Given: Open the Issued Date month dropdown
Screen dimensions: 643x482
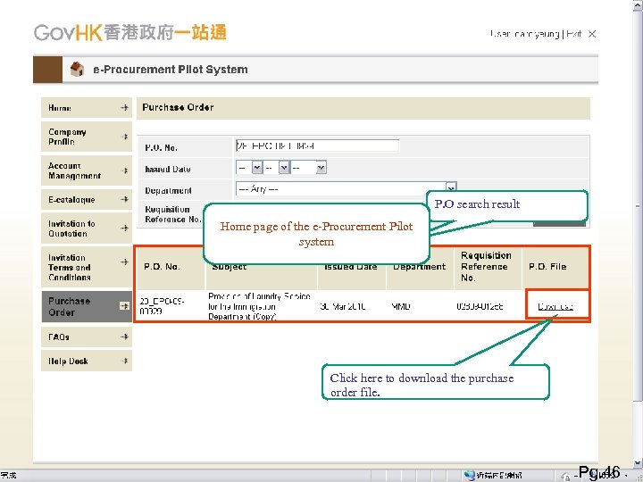Looking at the screenshot, I should [277, 167].
